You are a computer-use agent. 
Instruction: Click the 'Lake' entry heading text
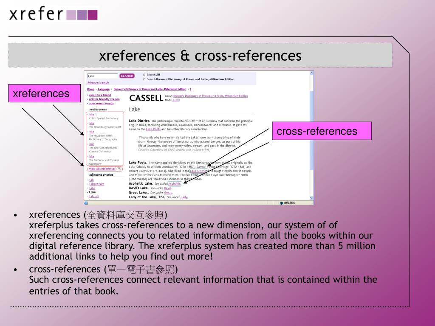point(135,110)
